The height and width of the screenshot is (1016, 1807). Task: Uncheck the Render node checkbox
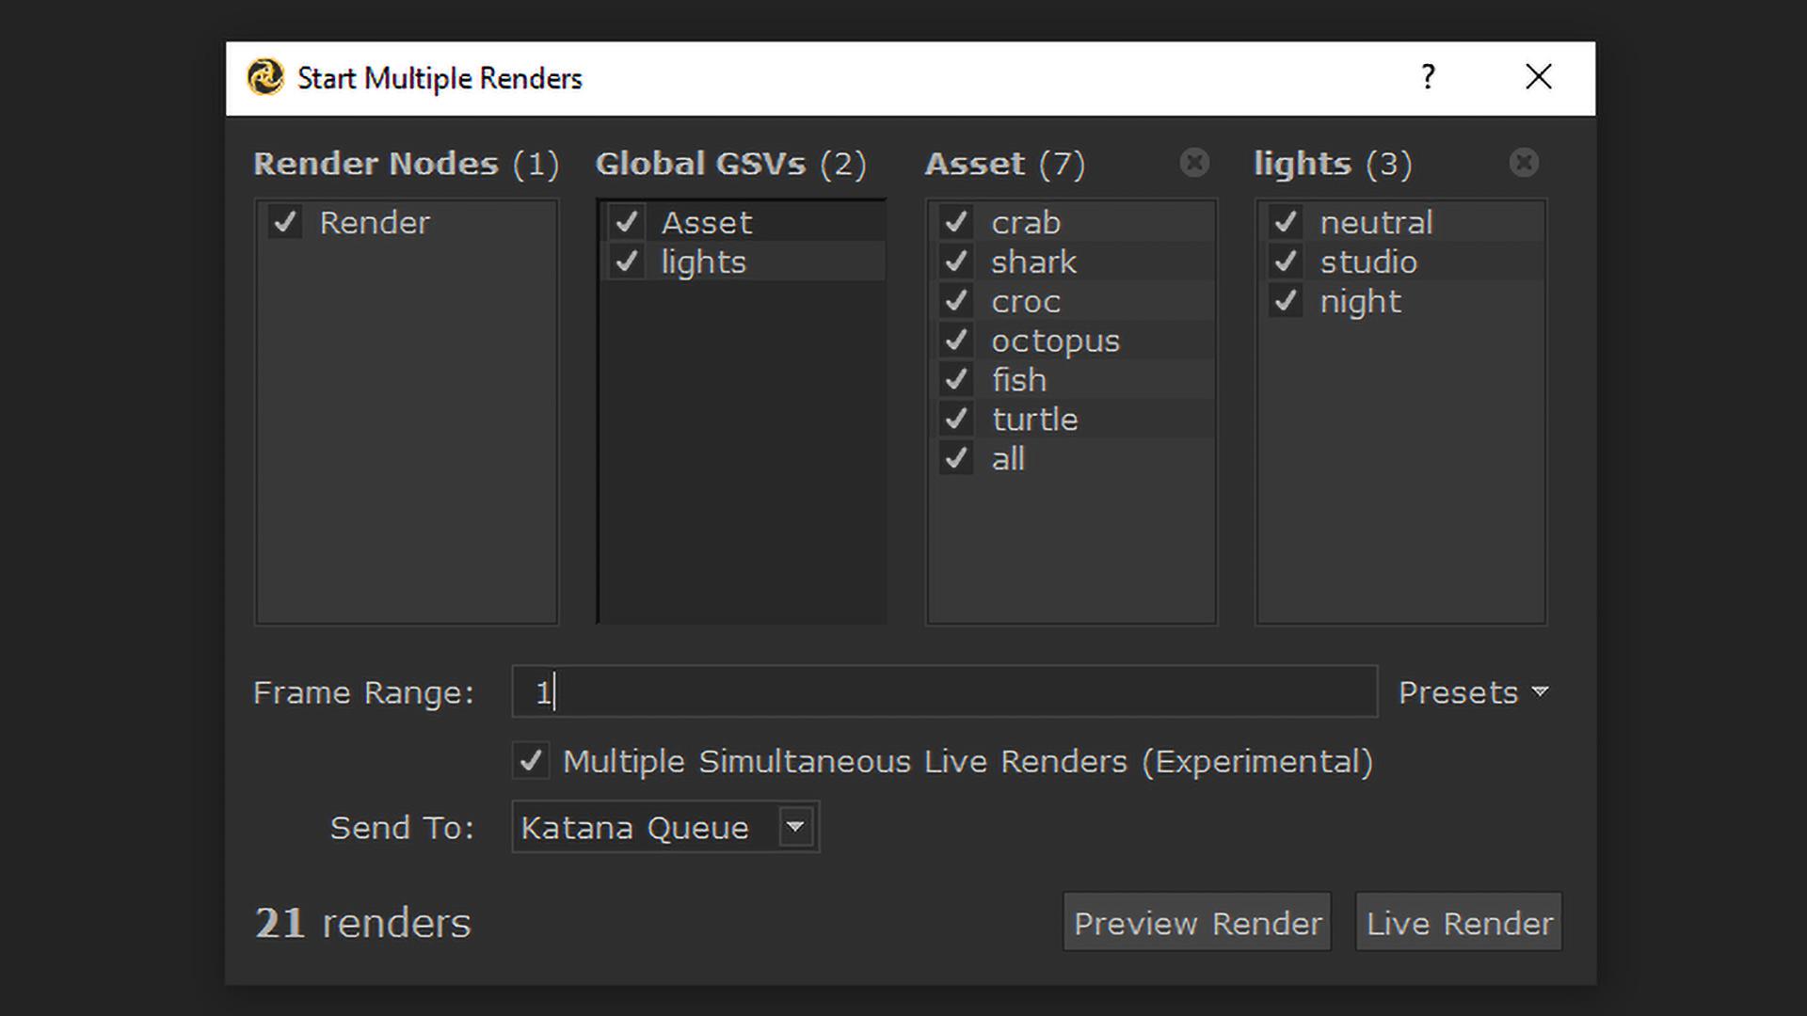[285, 223]
